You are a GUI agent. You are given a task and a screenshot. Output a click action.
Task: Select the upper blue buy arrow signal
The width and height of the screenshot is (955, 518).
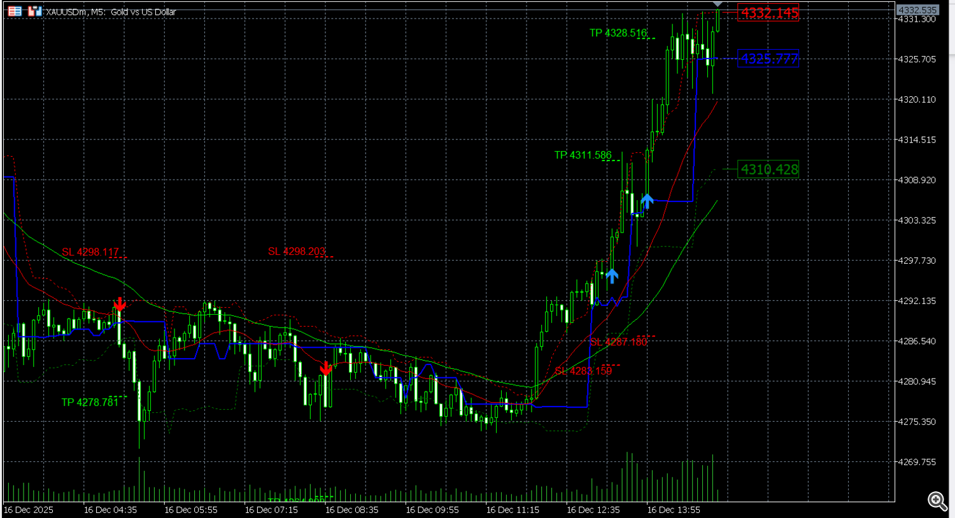(647, 200)
